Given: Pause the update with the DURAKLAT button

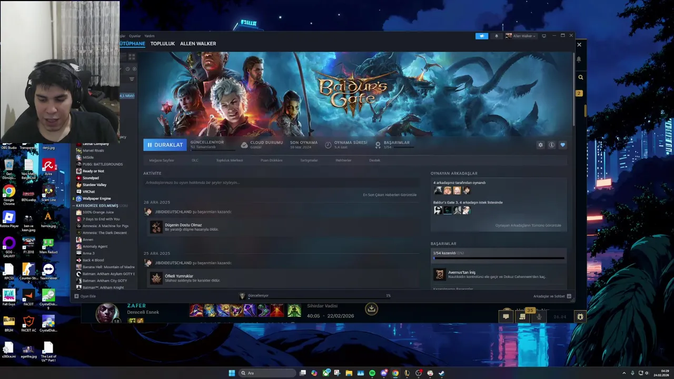Looking at the screenshot, I should click(x=165, y=145).
